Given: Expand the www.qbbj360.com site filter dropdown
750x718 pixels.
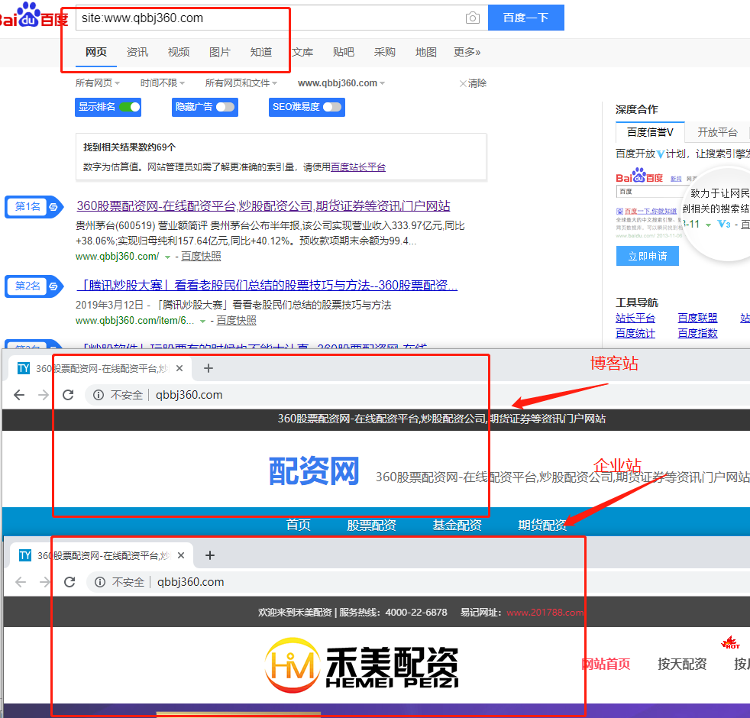Looking at the screenshot, I should (x=341, y=83).
